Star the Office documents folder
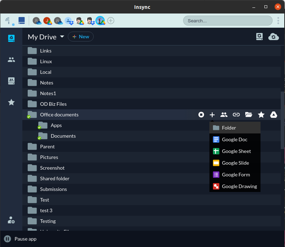The width and height of the screenshot is (285, 247). 261,115
